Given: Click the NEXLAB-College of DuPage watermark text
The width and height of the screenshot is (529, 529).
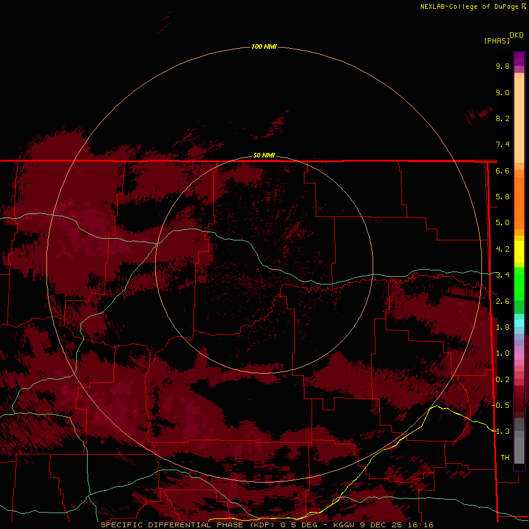Looking at the screenshot, I should (470, 6).
